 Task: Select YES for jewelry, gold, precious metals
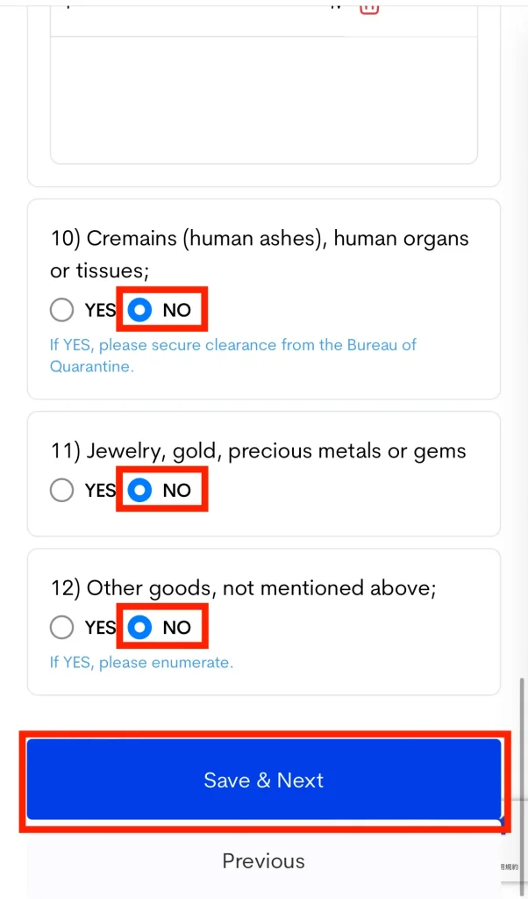61,490
